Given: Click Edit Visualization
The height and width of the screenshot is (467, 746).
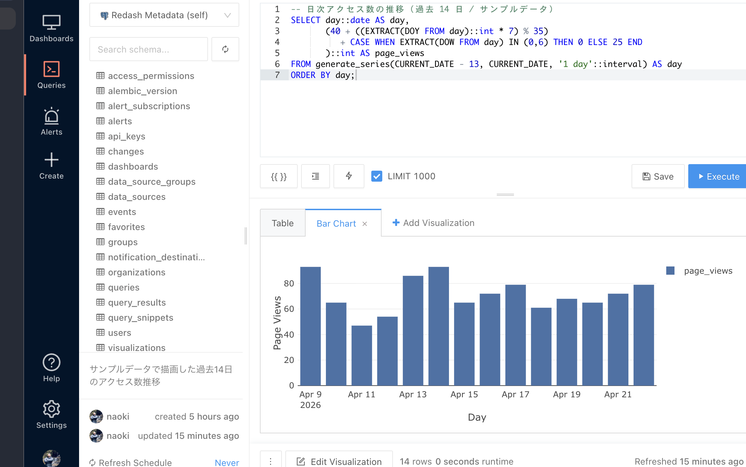Looking at the screenshot, I should [x=339, y=461].
